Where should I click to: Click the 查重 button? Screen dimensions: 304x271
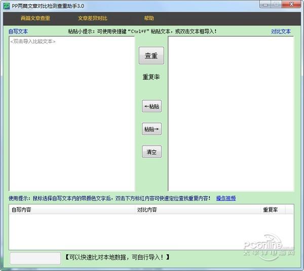151,55
